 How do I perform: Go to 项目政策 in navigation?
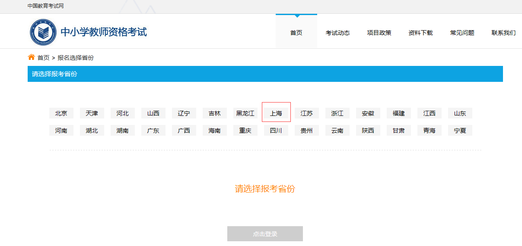coord(379,33)
